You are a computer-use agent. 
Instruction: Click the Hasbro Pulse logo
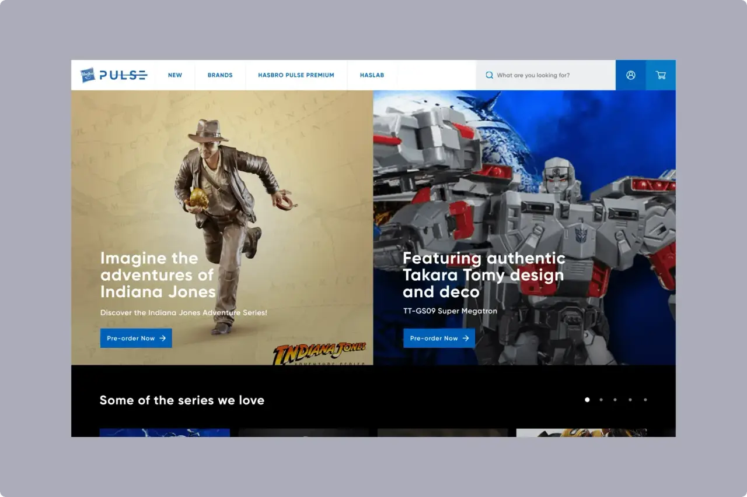pos(114,75)
